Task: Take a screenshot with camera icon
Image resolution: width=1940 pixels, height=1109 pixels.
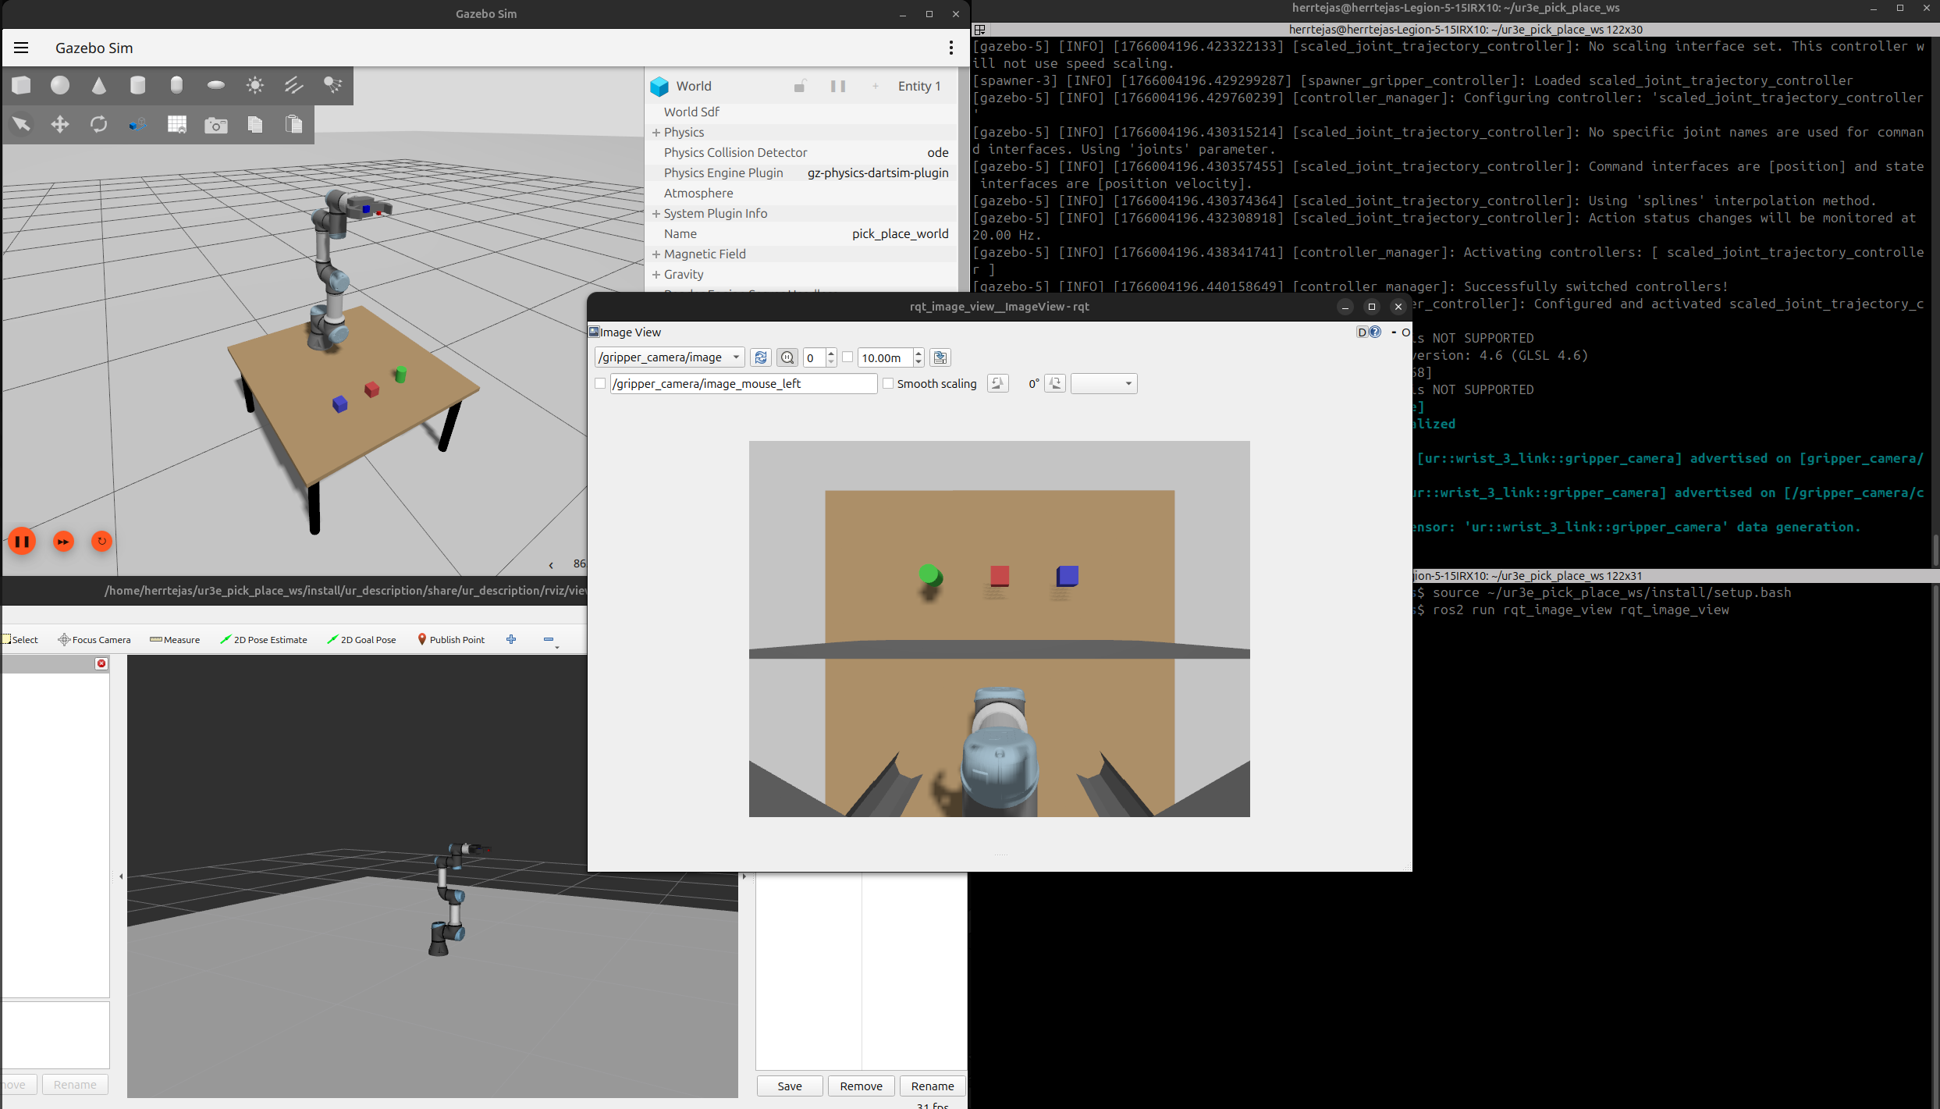Action: 216,125
